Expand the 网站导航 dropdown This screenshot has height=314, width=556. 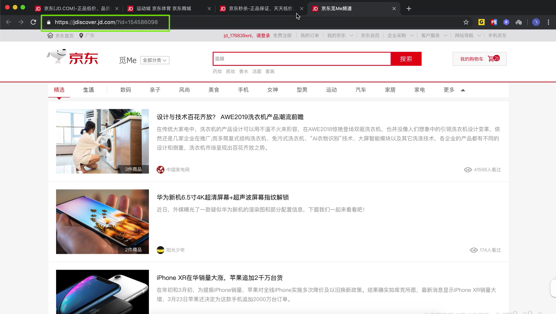pyautogui.click(x=479, y=35)
